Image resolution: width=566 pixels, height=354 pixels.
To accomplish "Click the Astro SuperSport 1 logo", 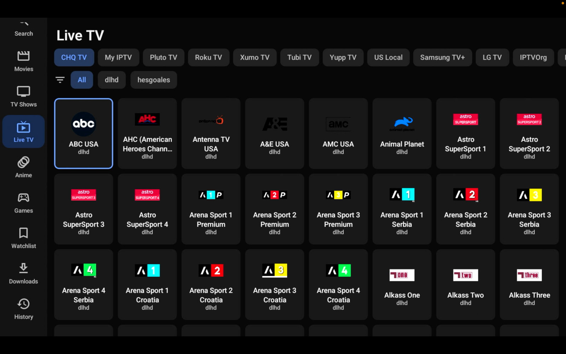I will [466, 119].
